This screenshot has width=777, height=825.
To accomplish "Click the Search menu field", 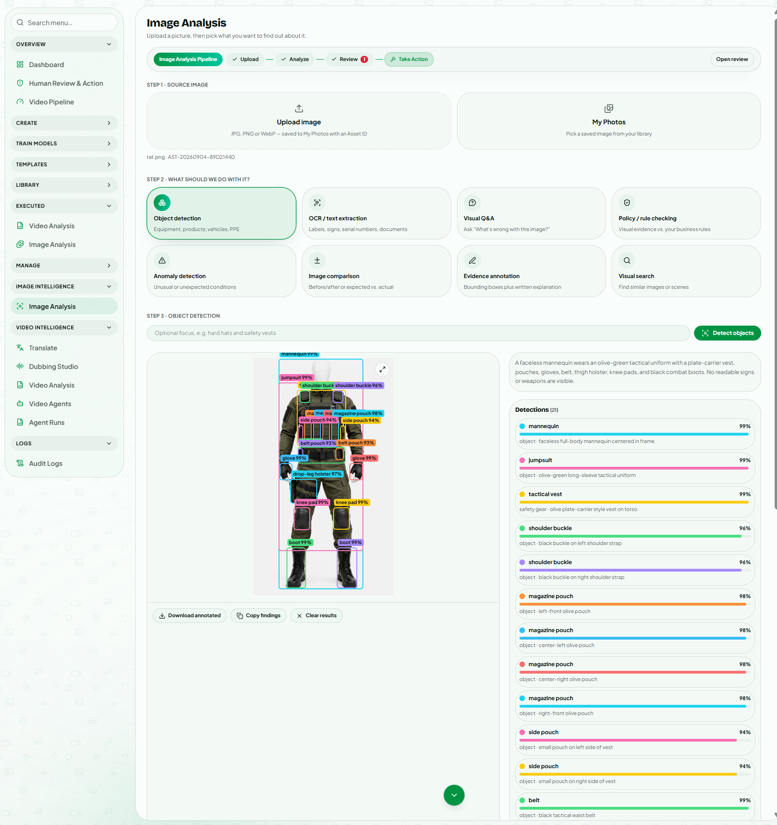I will point(64,22).
